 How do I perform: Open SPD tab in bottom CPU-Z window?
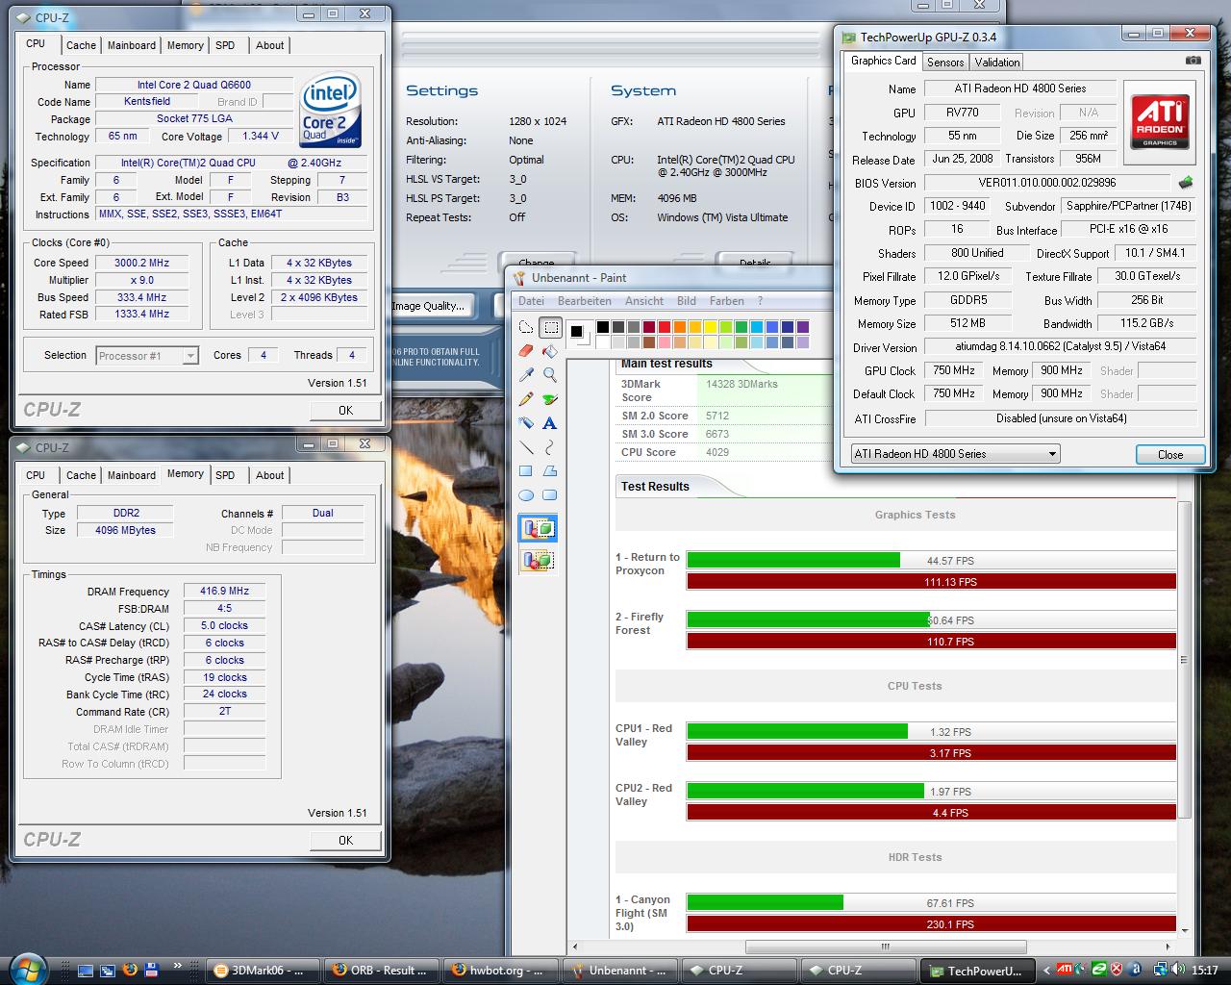(x=225, y=475)
